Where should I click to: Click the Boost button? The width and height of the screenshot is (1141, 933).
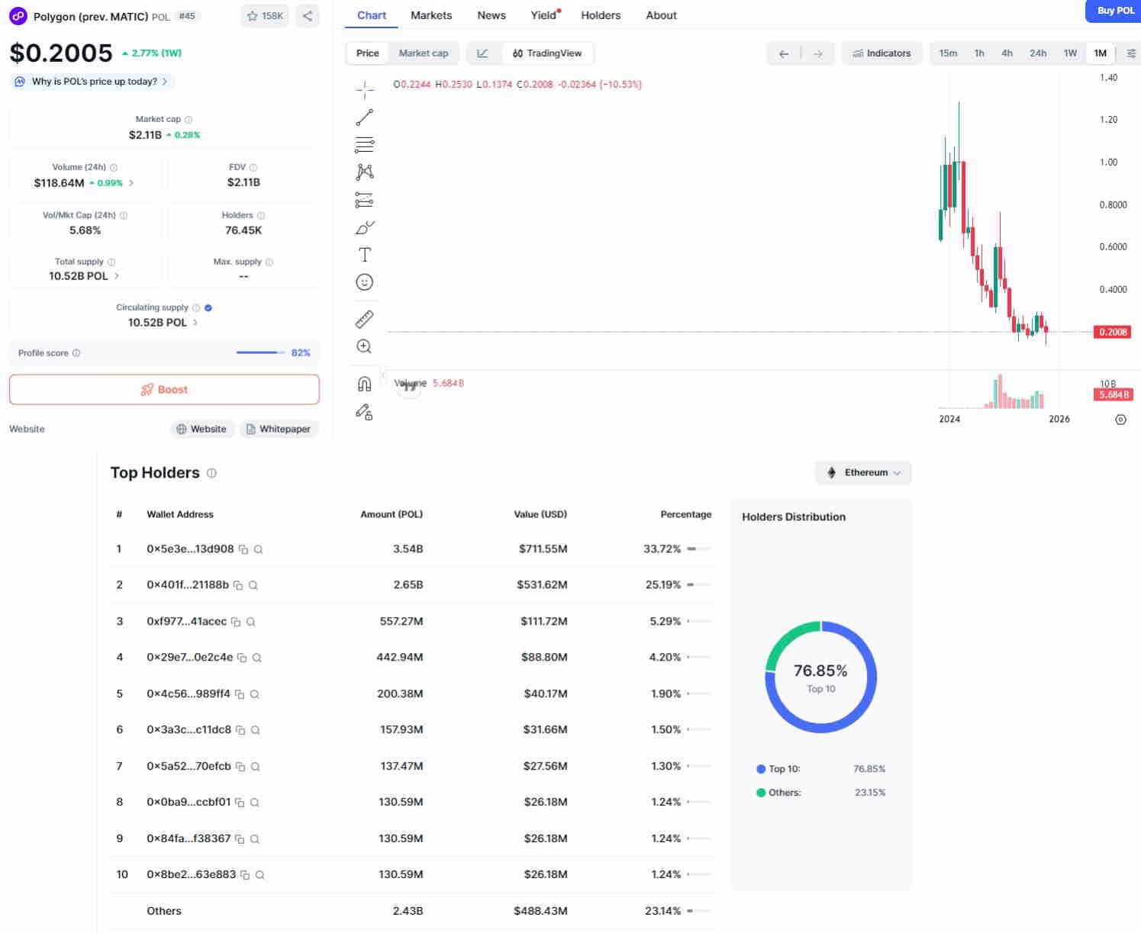point(164,390)
